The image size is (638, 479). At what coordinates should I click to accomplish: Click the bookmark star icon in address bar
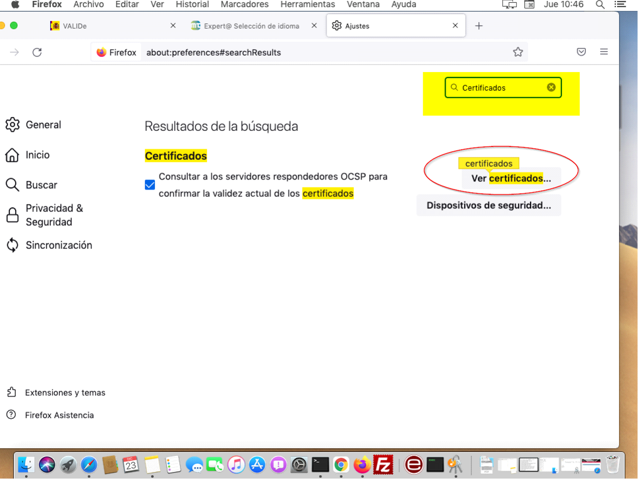[518, 52]
